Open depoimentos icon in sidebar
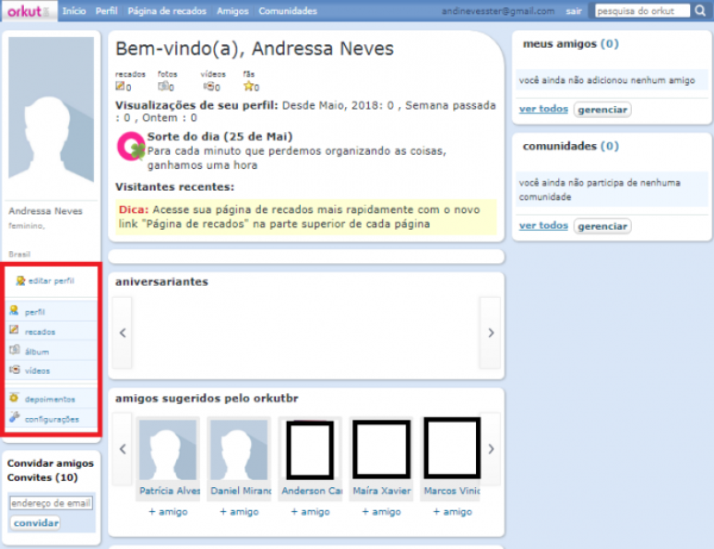 point(14,399)
